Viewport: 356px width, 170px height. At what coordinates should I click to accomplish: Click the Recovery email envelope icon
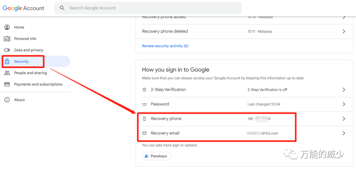tap(144, 133)
